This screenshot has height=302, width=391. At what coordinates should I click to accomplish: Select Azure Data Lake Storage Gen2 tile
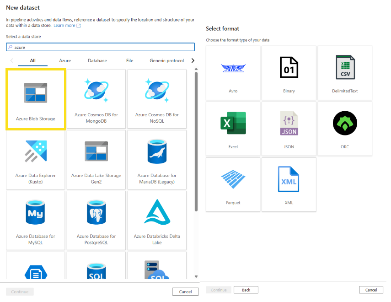point(96,160)
